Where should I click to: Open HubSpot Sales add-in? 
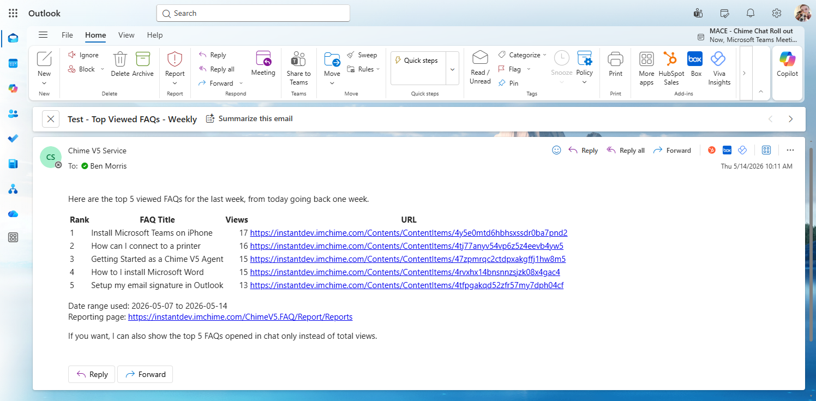[x=671, y=69]
